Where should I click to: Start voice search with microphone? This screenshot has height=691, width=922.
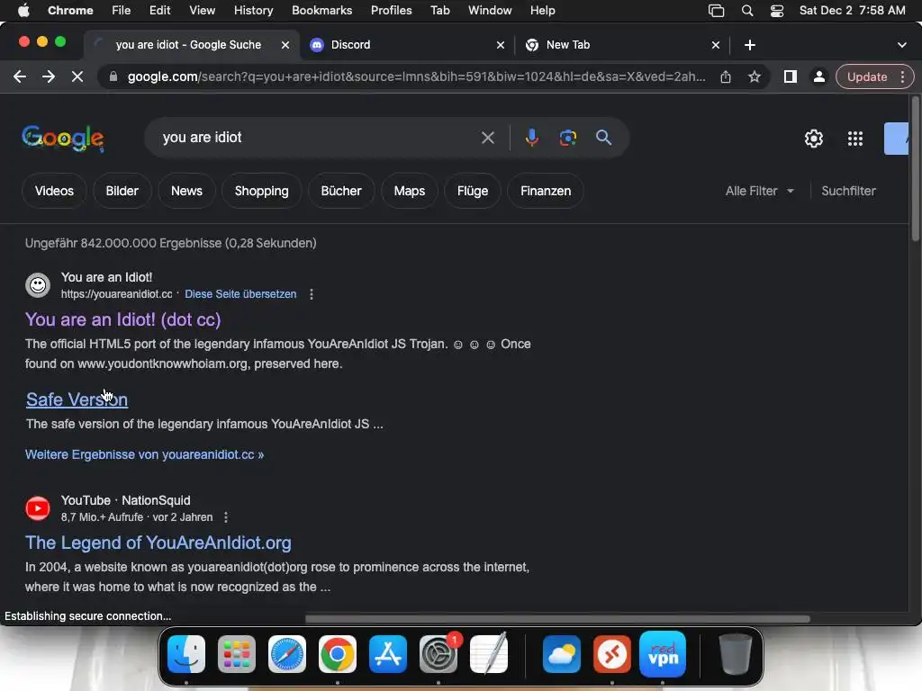531,138
